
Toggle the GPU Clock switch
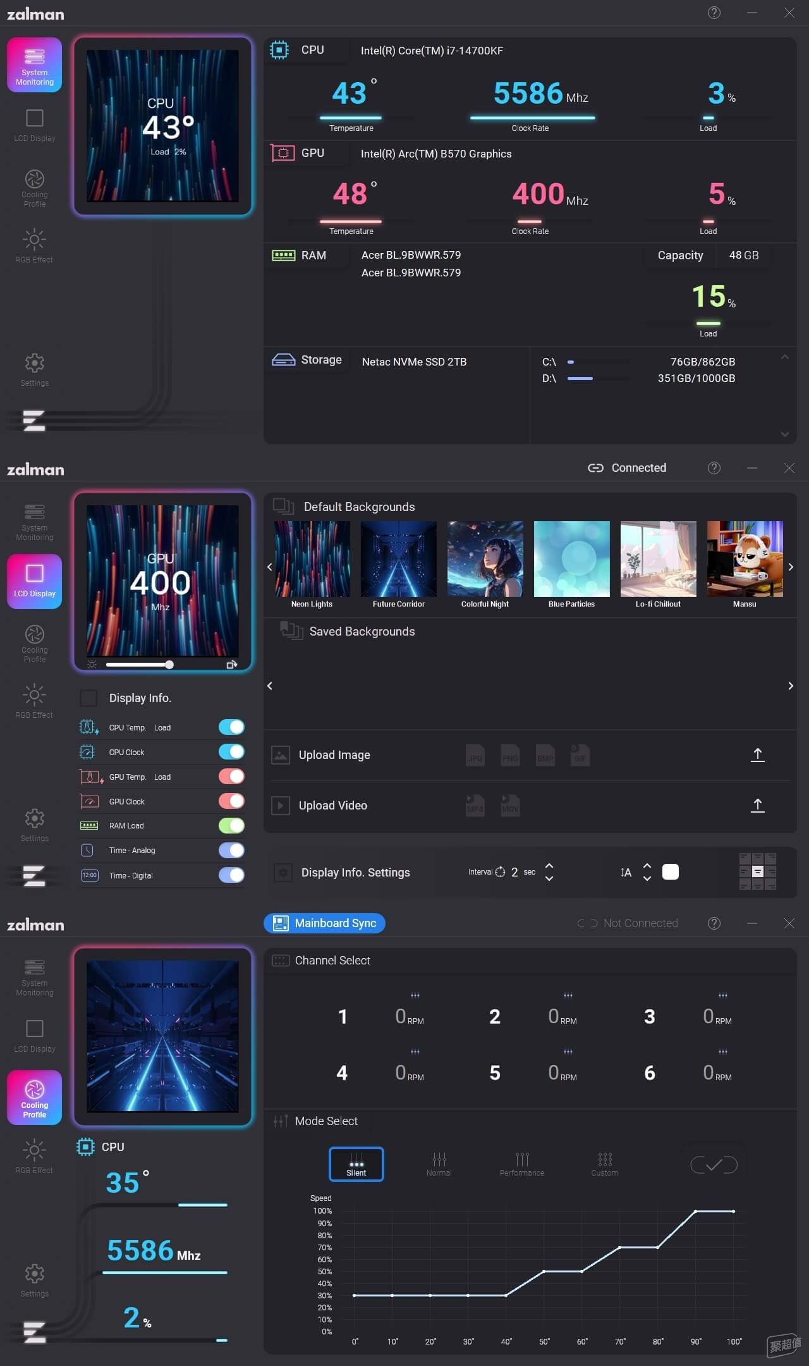pyautogui.click(x=231, y=801)
